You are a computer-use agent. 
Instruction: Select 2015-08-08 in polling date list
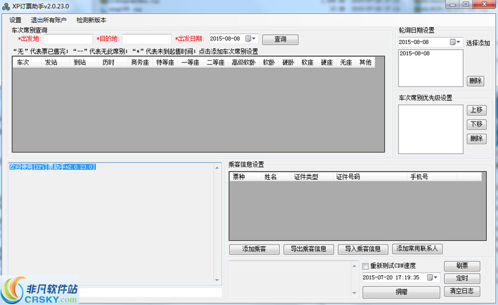coord(414,53)
